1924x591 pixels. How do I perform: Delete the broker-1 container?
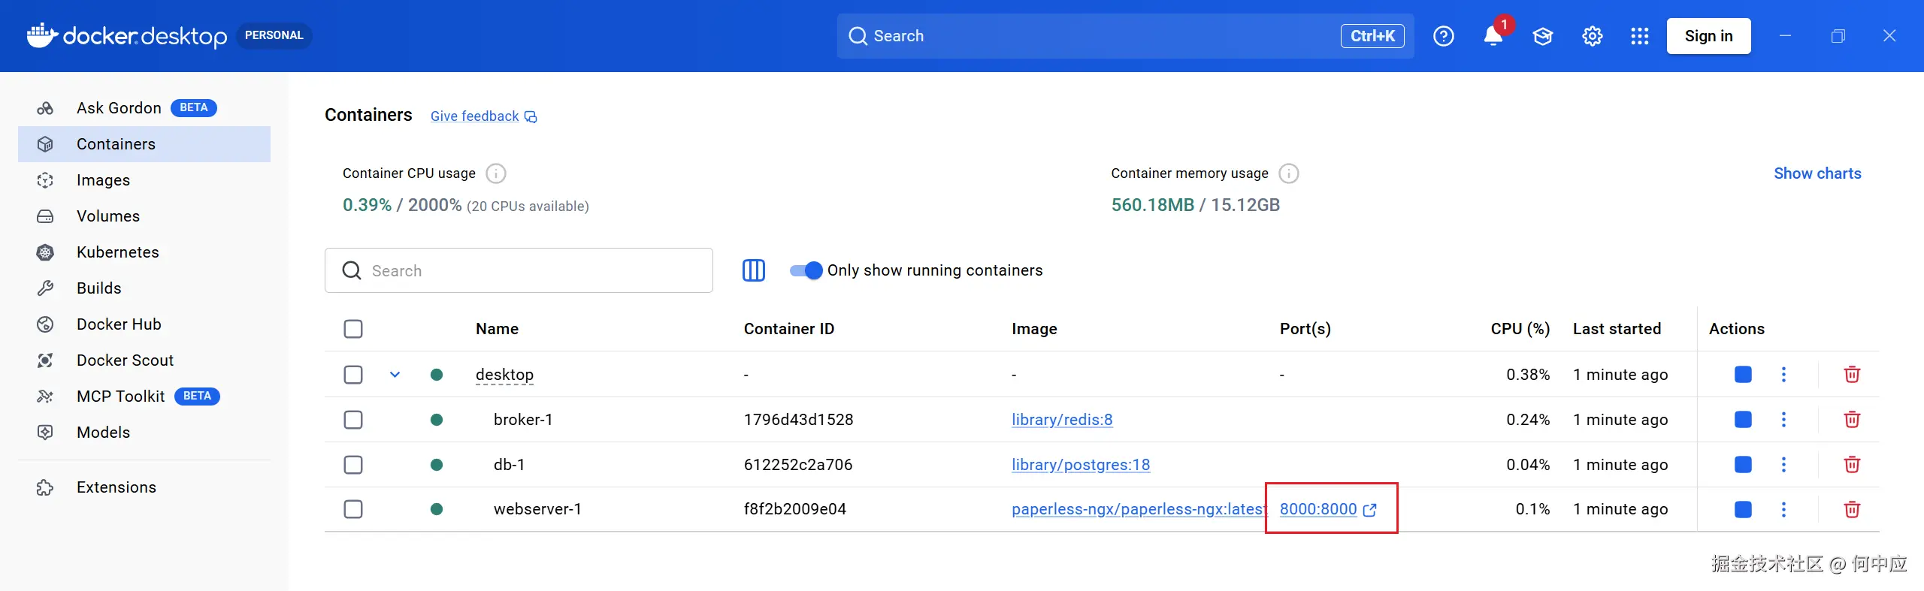pos(1852,419)
